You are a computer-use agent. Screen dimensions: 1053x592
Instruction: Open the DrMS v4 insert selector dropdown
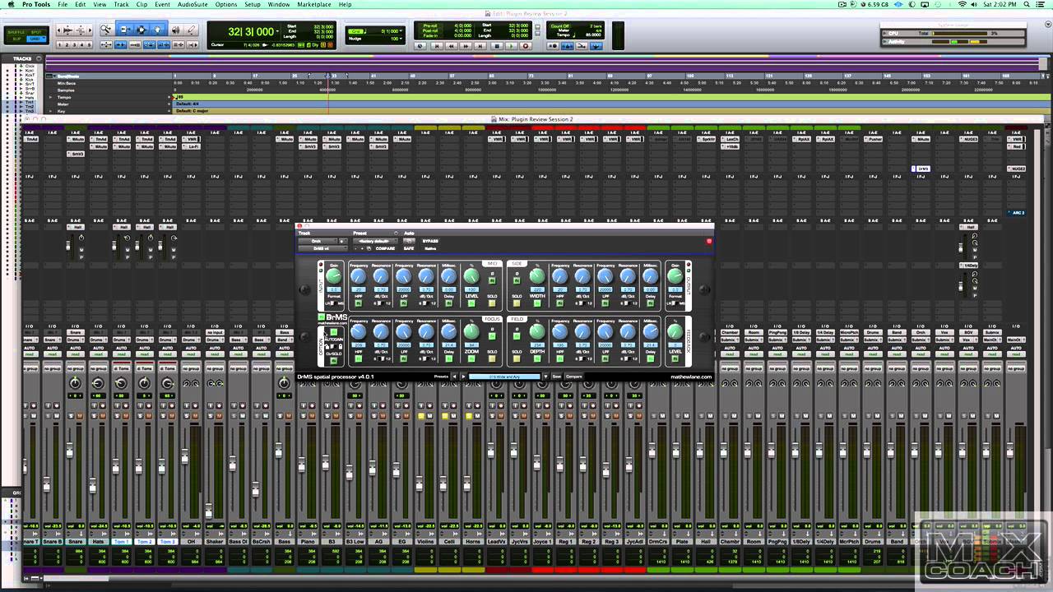[322, 248]
